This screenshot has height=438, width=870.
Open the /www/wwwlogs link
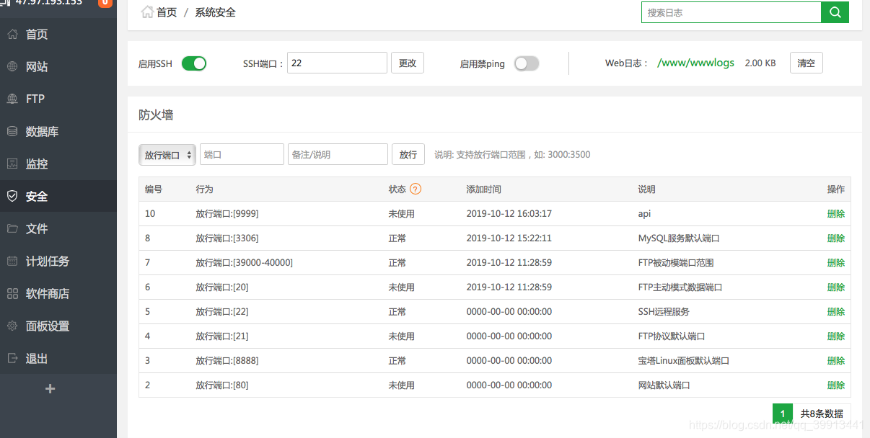click(x=695, y=63)
